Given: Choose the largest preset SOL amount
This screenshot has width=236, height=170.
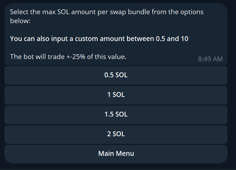Looking at the screenshot, I should coord(116,134).
